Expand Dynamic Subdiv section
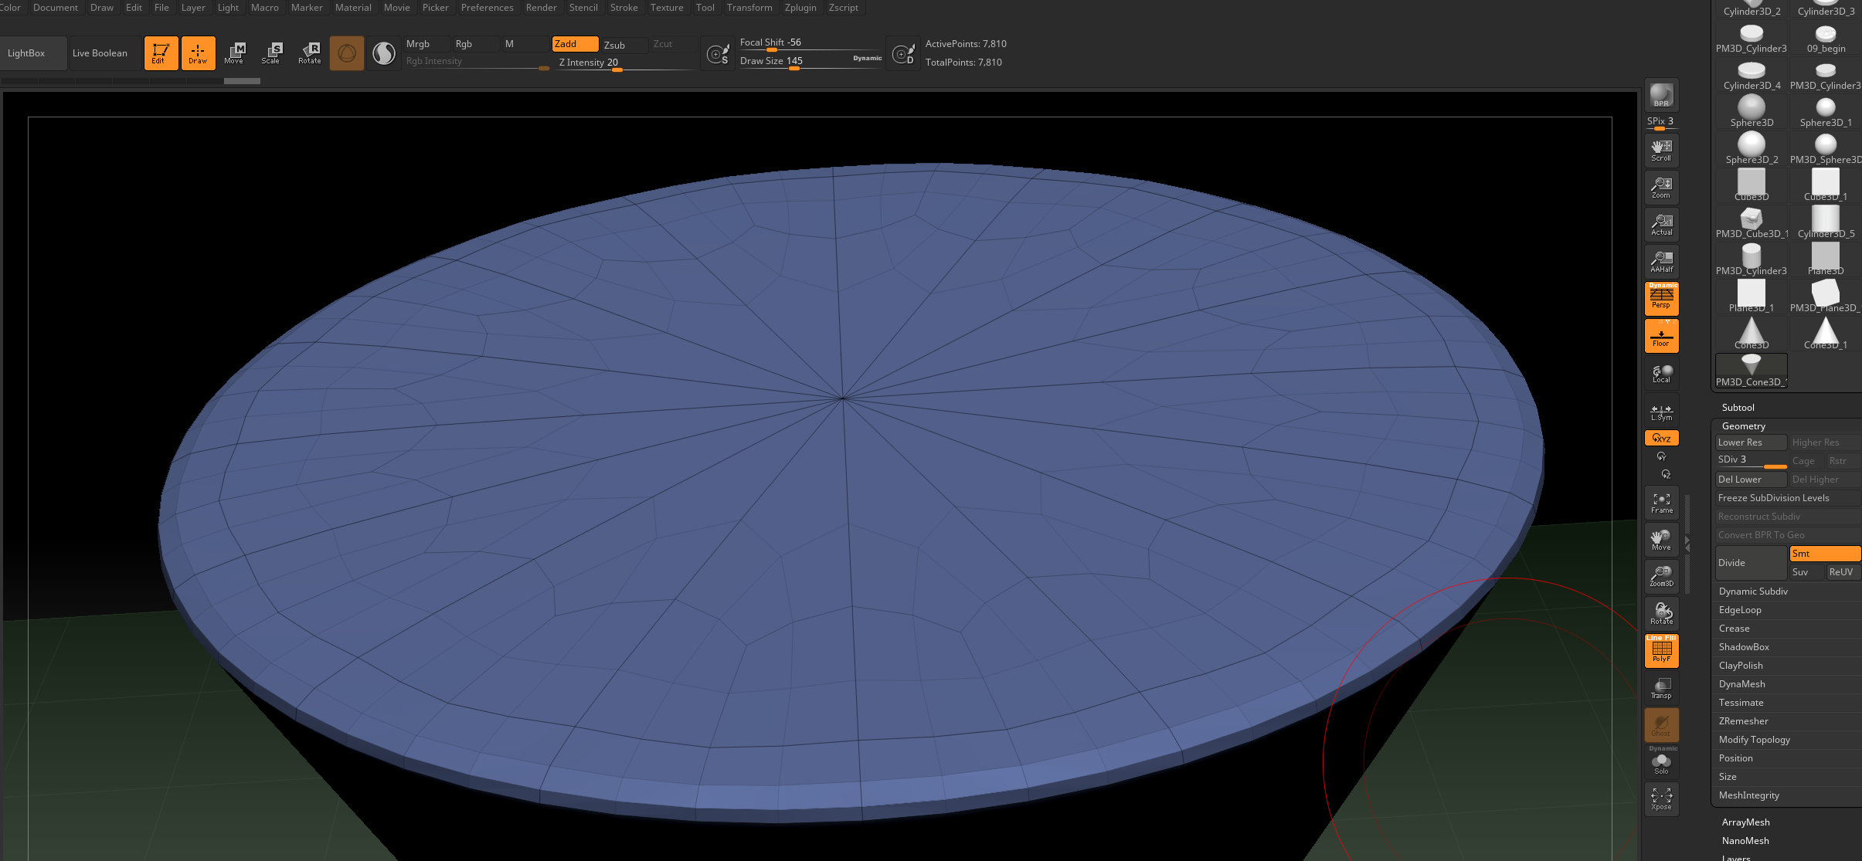This screenshot has height=861, width=1862. pyautogui.click(x=1753, y=592)
